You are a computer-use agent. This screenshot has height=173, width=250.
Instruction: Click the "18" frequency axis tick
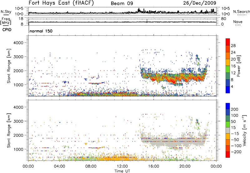pyautogui.click(x=21, y=19)
